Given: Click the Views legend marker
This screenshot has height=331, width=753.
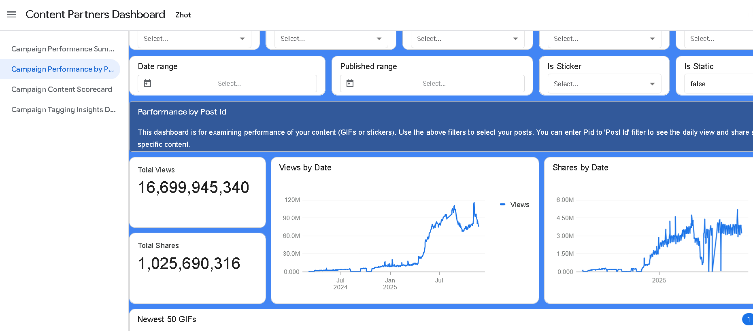Looking at the screenshot, I should pos(502,204).
